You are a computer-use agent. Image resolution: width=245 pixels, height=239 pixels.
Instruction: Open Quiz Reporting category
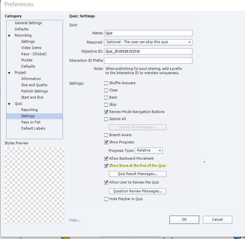[x=29, y=110]
